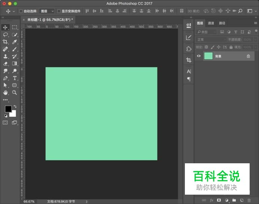Switch to the 通道 tab
This screenshot has height=204, width=259.
pos(211,23)
